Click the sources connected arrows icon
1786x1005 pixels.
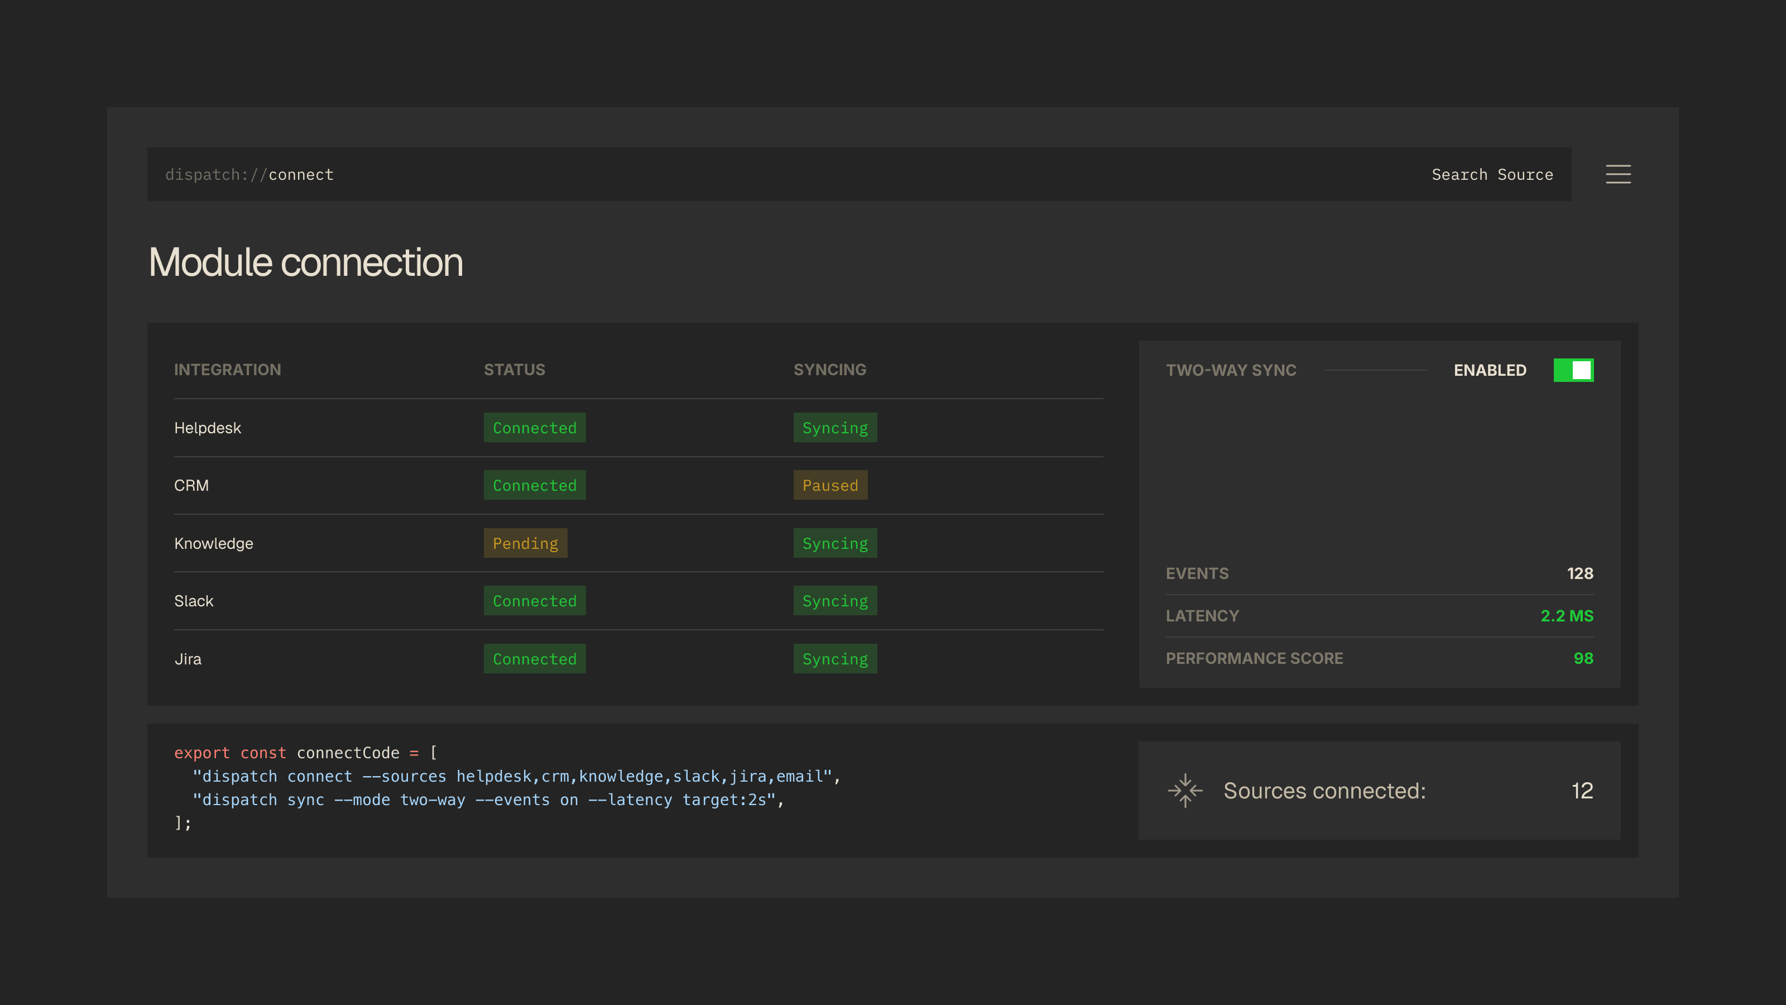click(1185, 791)
